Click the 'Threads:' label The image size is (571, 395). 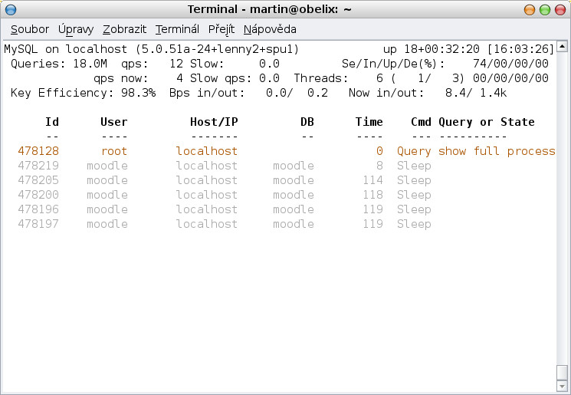click(x=321, y=78)
